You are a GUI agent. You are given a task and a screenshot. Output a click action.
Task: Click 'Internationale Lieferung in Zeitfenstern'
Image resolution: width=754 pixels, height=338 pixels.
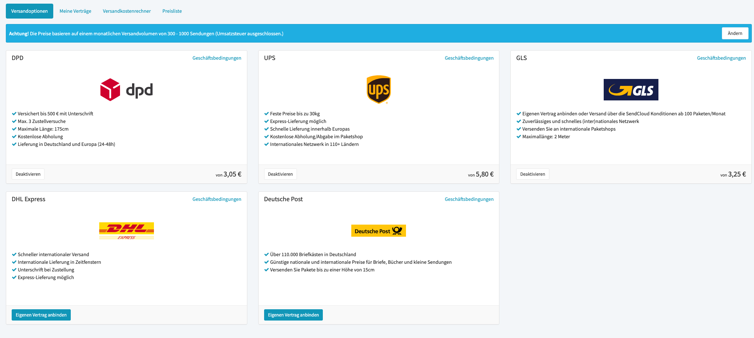59,262
